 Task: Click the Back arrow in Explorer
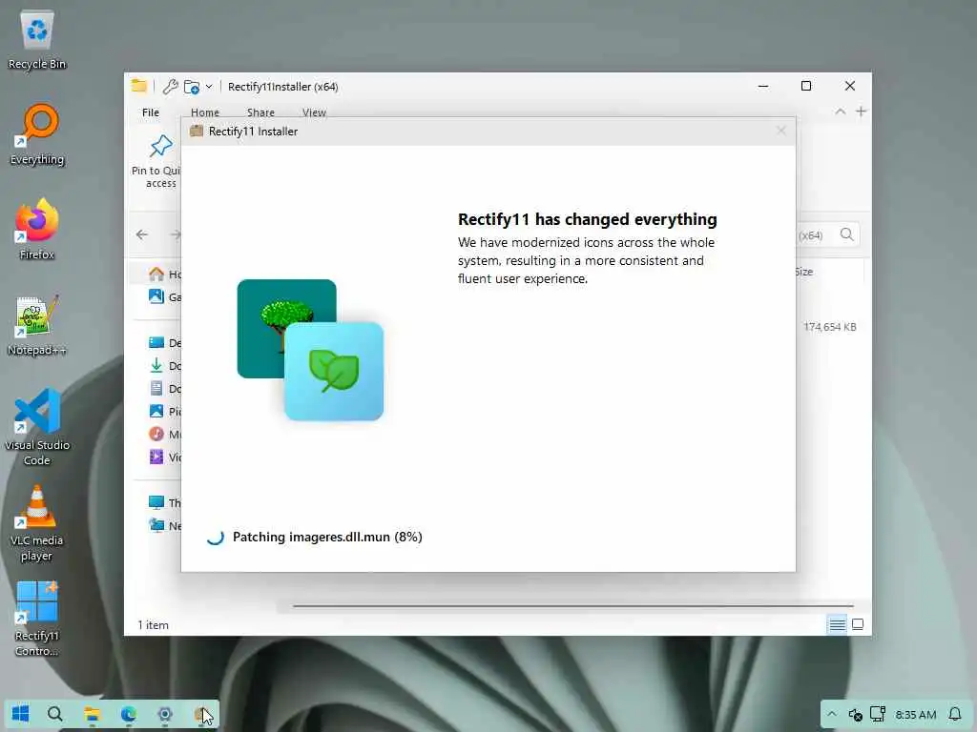142,234
